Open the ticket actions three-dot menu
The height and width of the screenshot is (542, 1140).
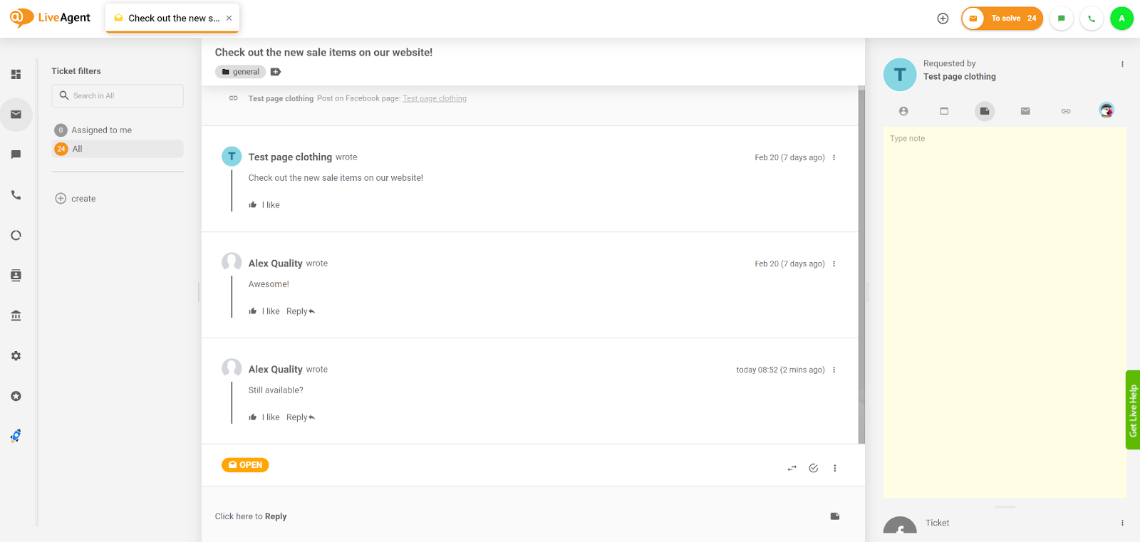(835, 468)
